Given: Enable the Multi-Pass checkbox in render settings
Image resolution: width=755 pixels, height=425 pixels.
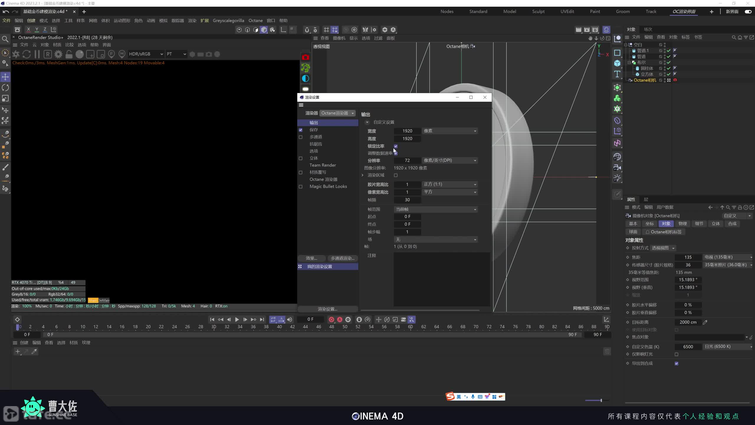Looking at the screenshot, I should point(301,137).
